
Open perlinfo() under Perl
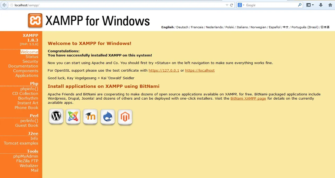point(29,121)
